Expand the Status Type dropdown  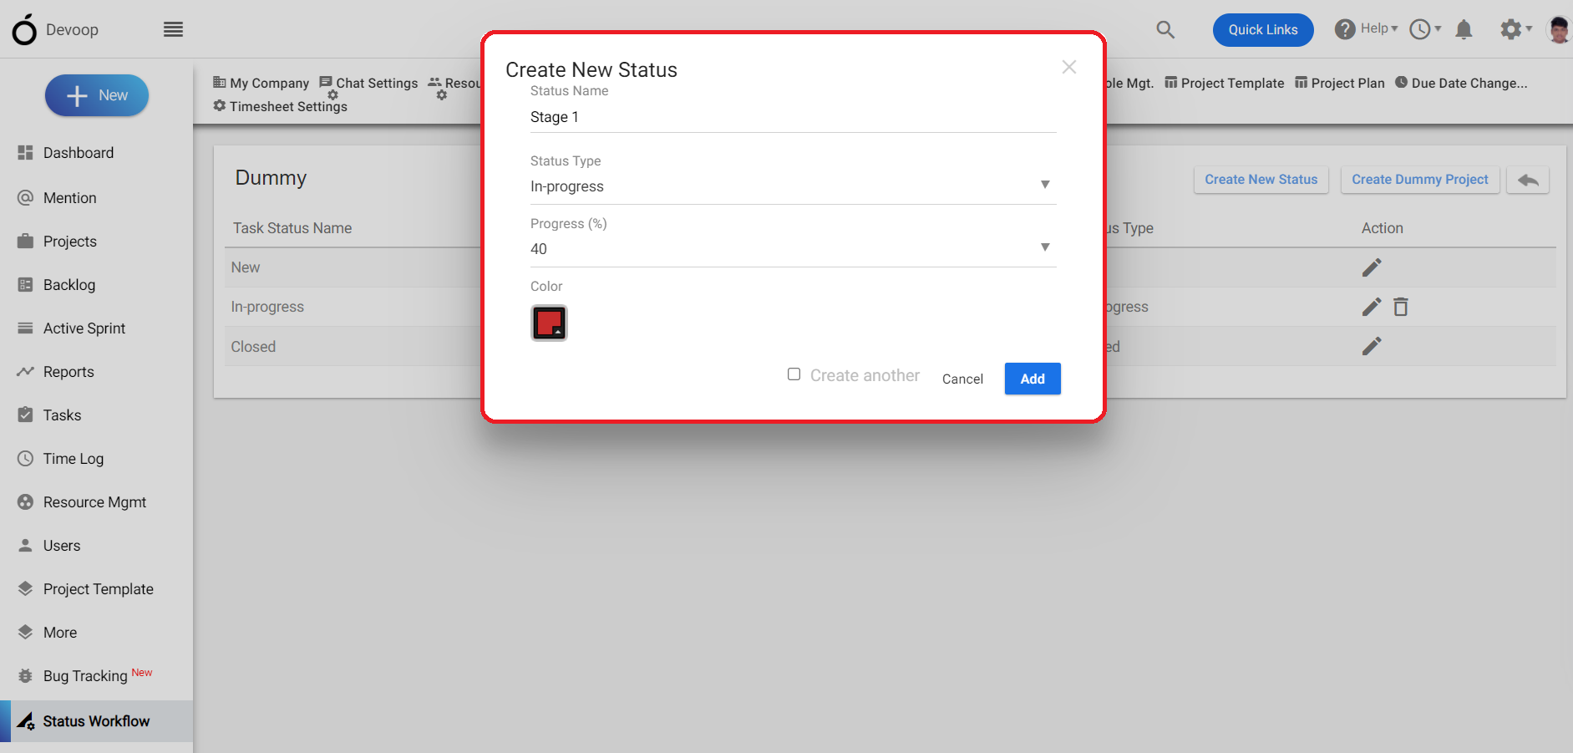pyautogui.click(x=793, y=186)
